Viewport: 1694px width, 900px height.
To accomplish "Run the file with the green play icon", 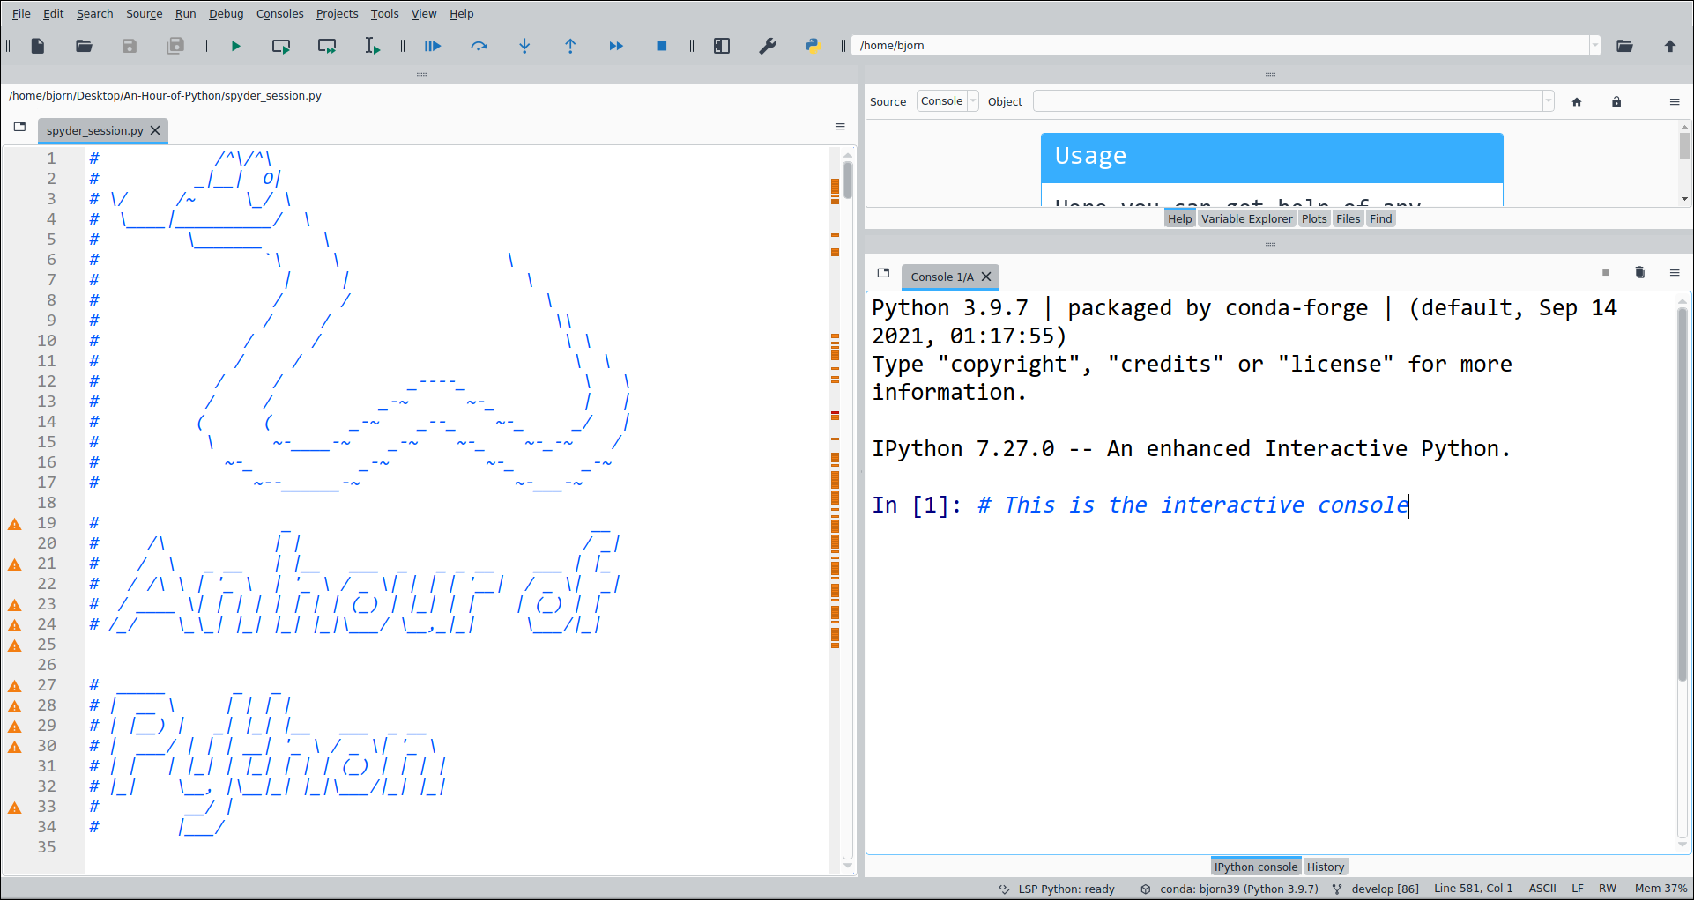I will [235, 46].
